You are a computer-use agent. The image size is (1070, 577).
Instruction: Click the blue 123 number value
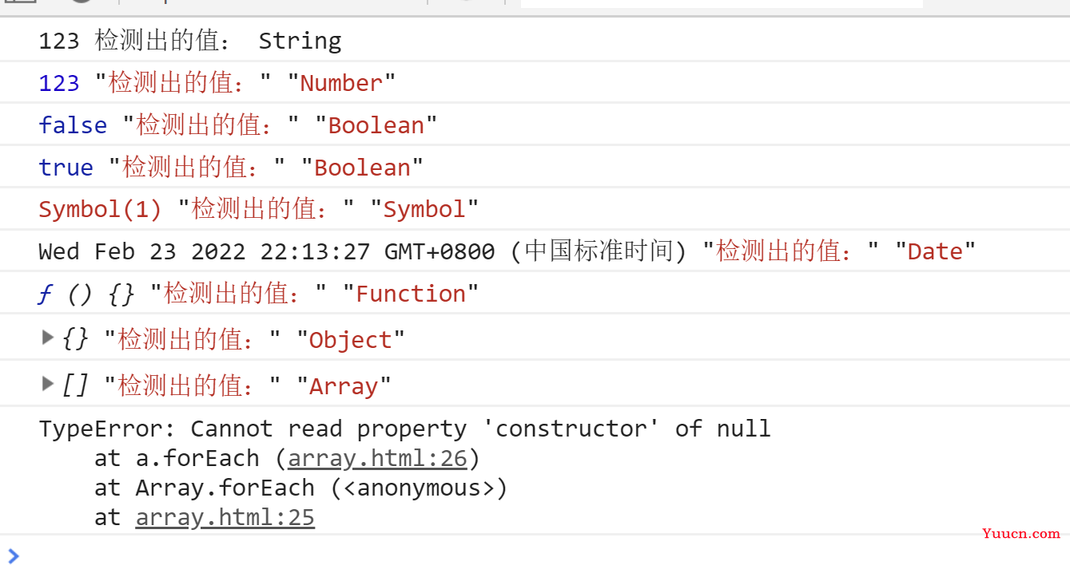click(x=59, y=83)
